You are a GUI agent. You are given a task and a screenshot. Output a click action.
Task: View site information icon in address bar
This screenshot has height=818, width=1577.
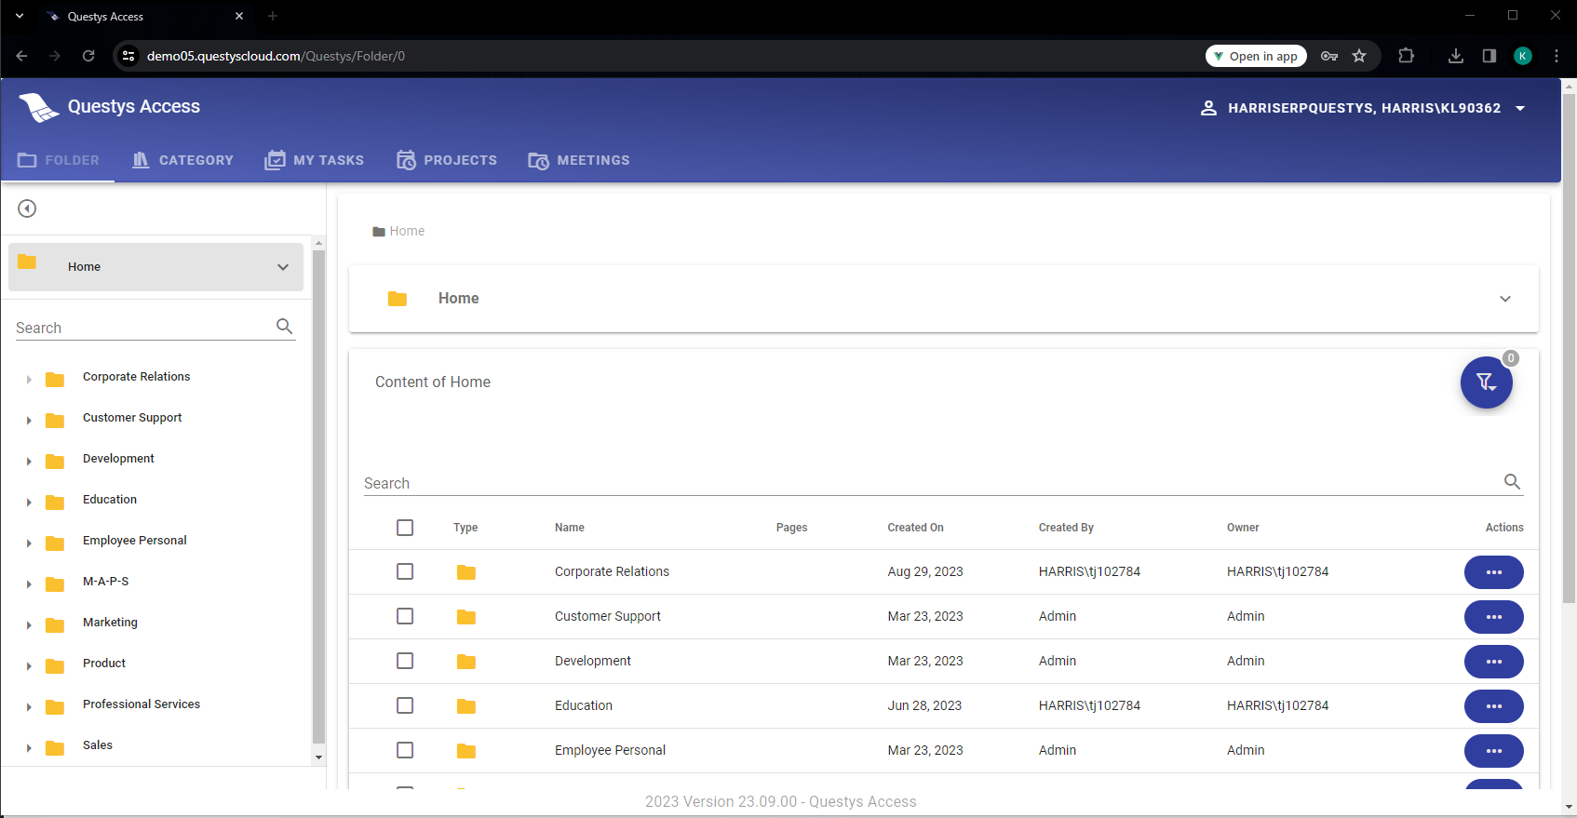pyautogui.click(x=129, y=56)
